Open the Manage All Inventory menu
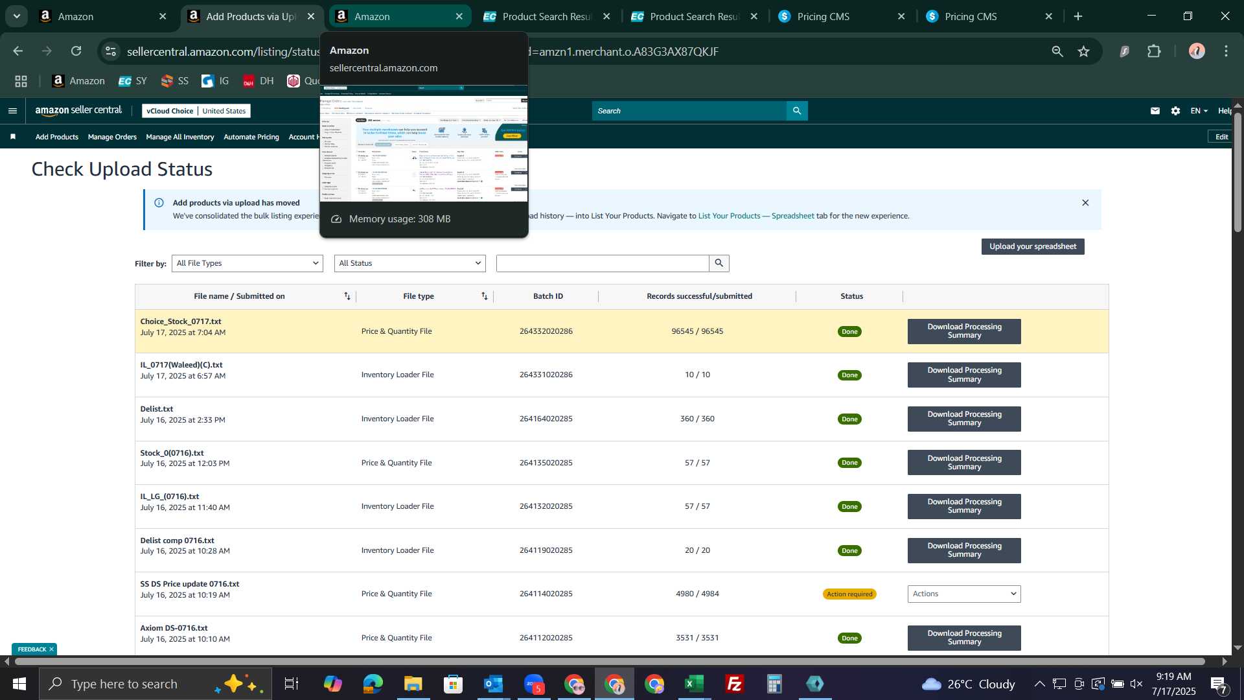 tap(180, 137)
